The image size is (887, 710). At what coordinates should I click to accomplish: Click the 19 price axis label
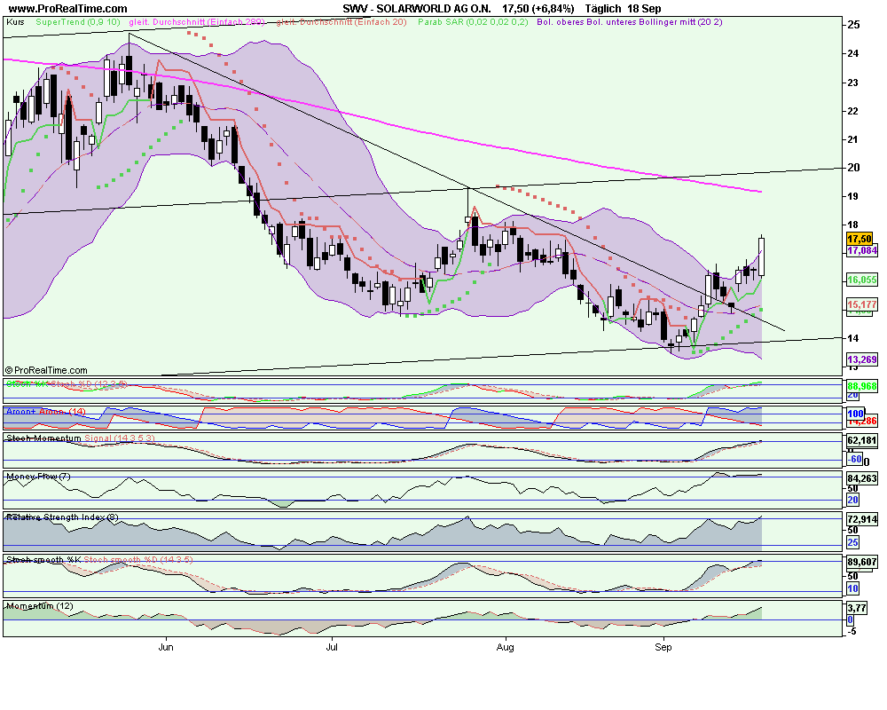(x=853, y=196)
